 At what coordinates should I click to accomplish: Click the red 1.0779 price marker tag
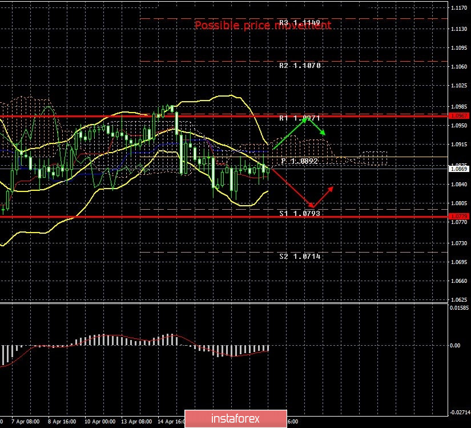coord(458,218)
